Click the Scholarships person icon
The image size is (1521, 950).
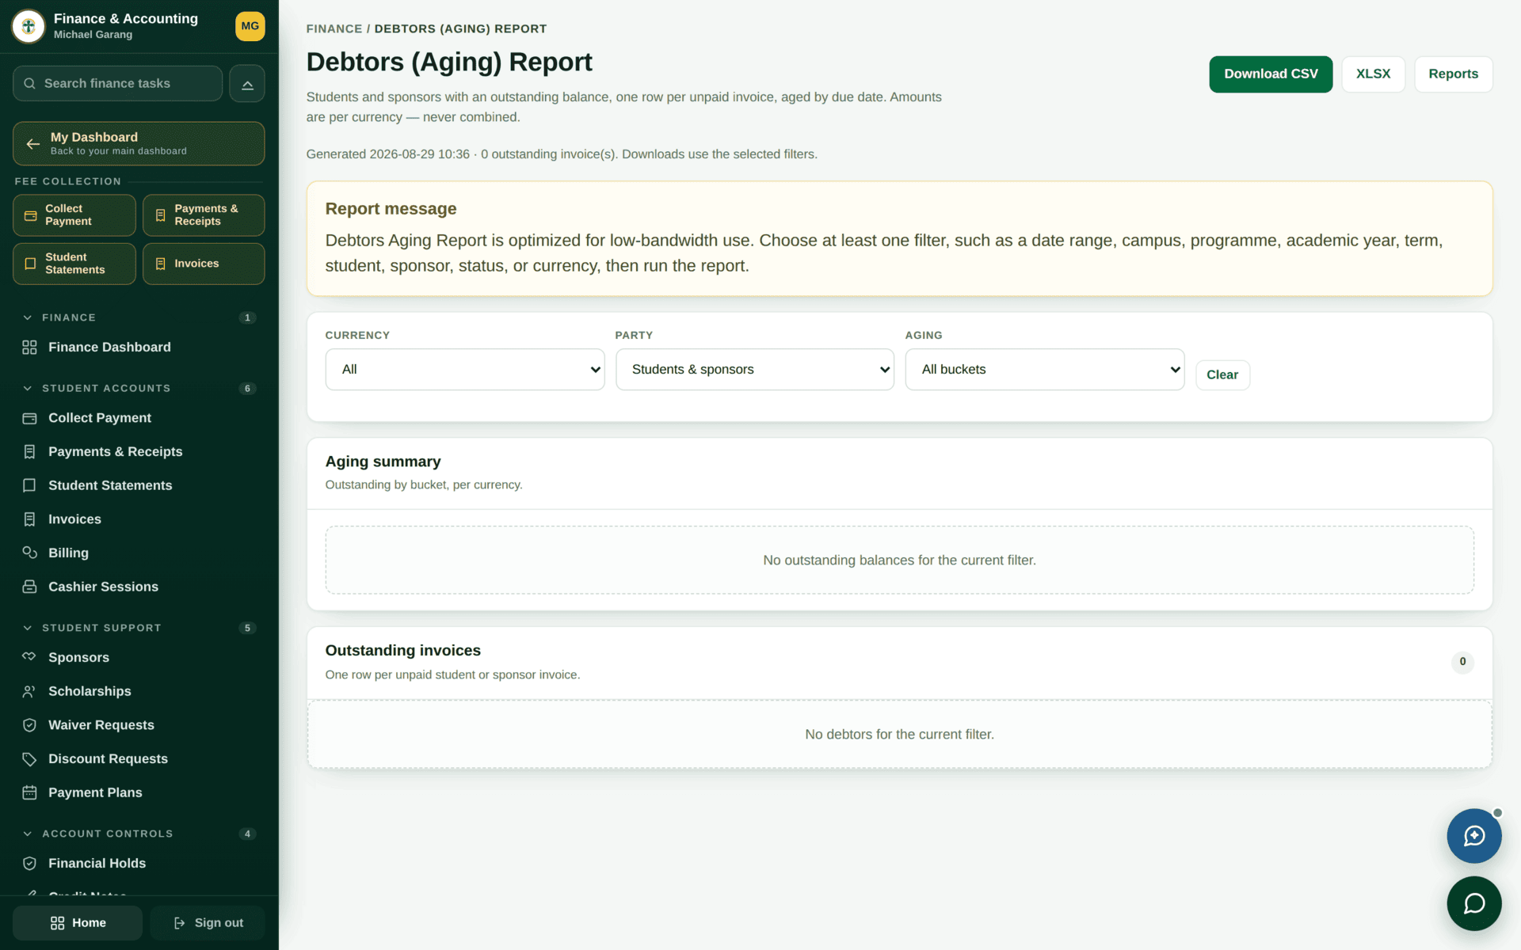click(x=29, y=691)
